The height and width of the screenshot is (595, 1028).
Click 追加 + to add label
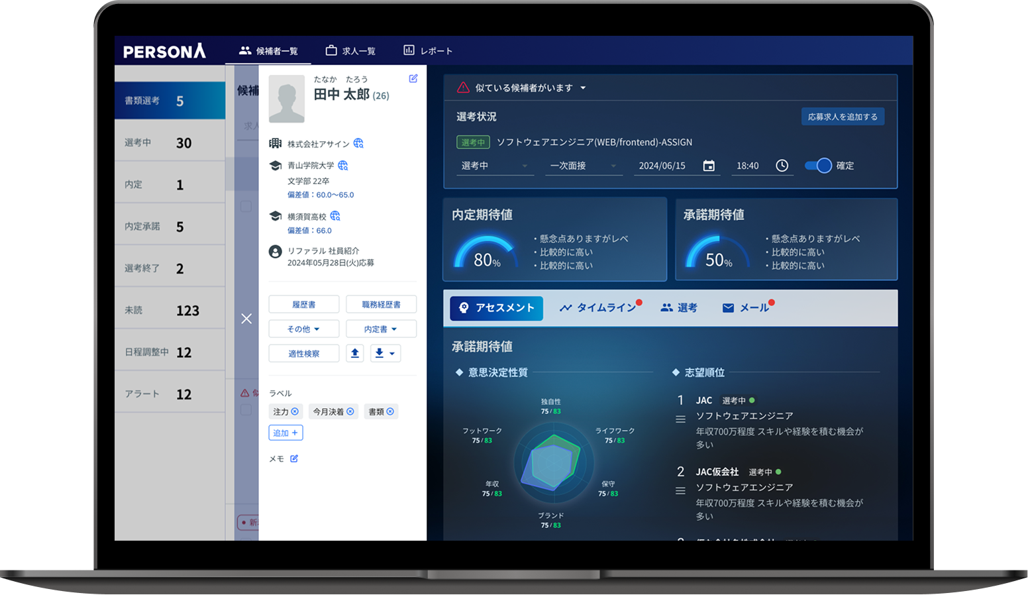[x=285, y=433]
